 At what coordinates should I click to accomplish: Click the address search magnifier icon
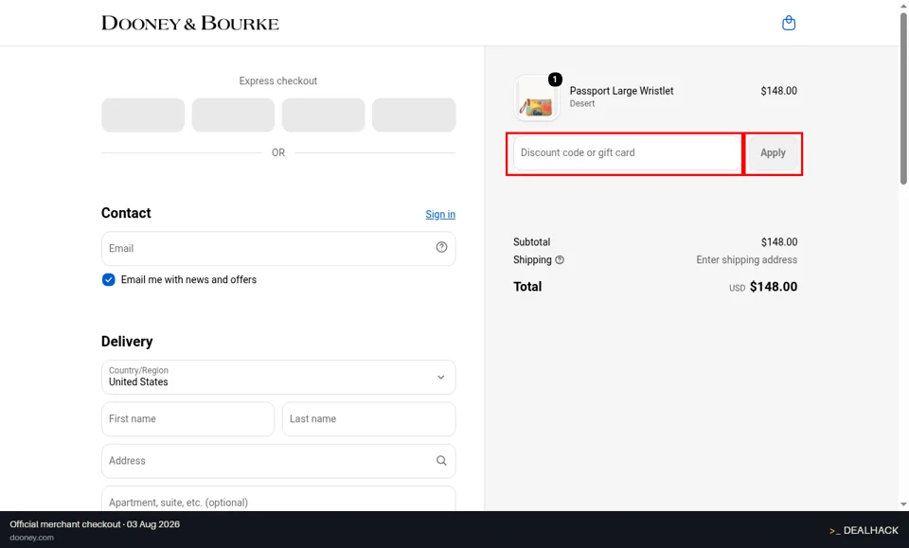pyautogui.click(x=441, y=461)
